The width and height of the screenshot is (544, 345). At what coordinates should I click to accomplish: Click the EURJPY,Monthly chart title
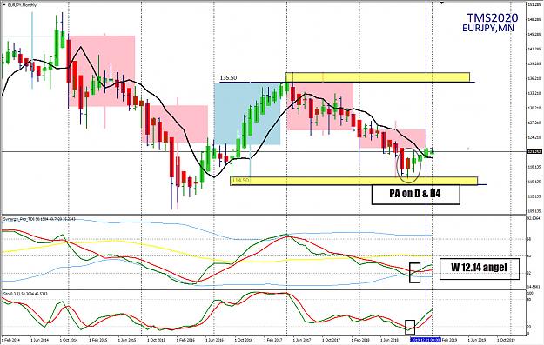pyautogui.click(x=22, y=5)
